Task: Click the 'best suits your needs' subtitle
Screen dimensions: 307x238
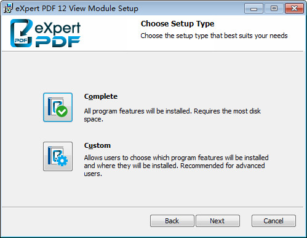Action: coord(214,36)
